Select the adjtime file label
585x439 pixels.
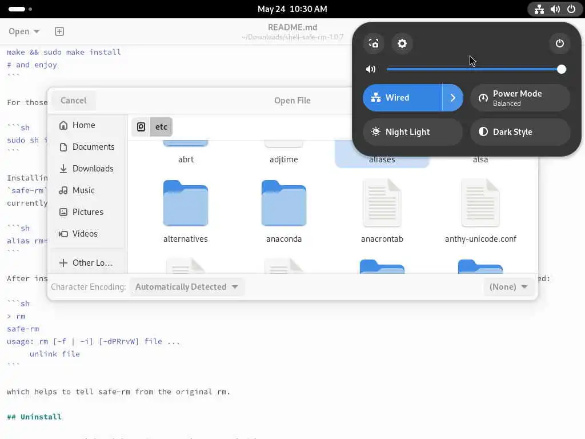(283, 159)
